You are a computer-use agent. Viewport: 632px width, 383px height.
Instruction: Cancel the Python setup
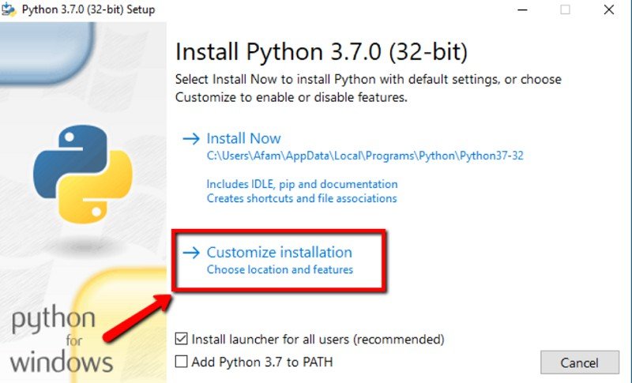580,362
